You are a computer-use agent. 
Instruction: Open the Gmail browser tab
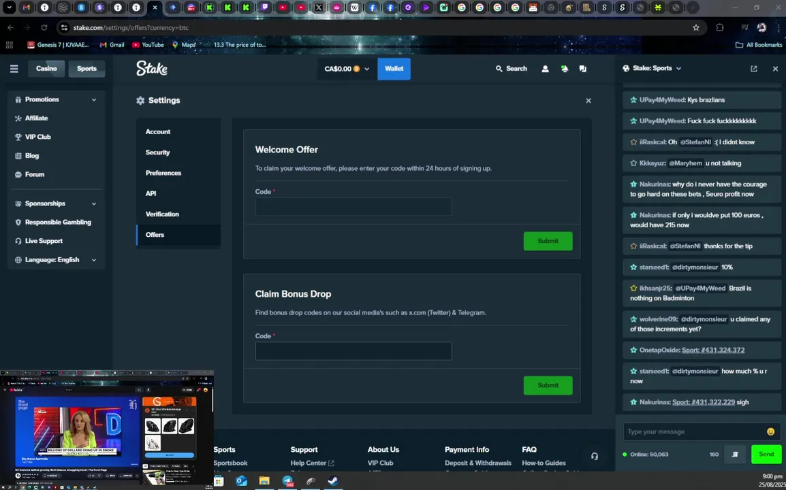27,7
